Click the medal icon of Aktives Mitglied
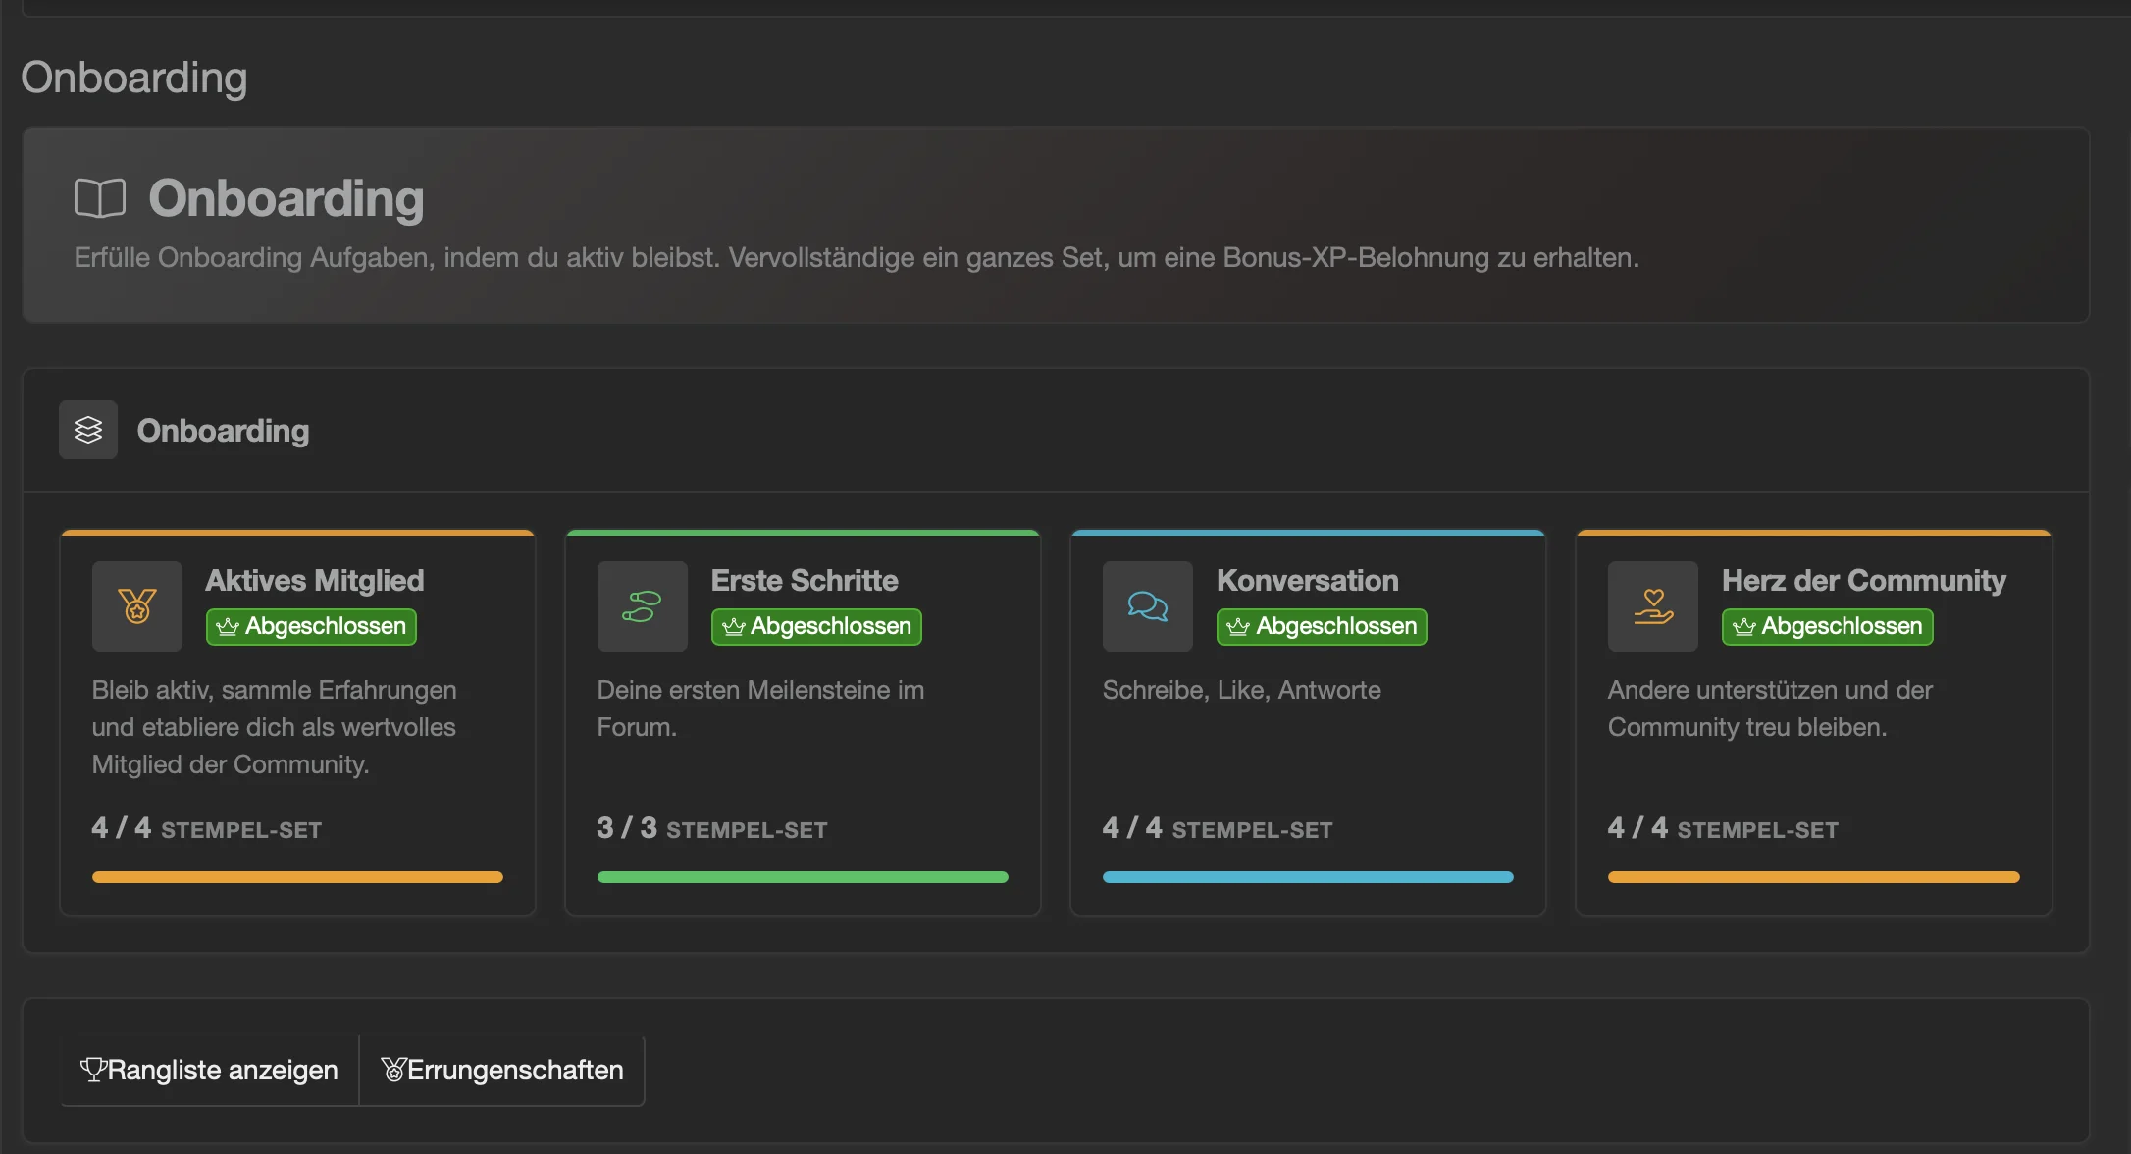This screenshot has width=2131, height=1154. coord(137,606)
